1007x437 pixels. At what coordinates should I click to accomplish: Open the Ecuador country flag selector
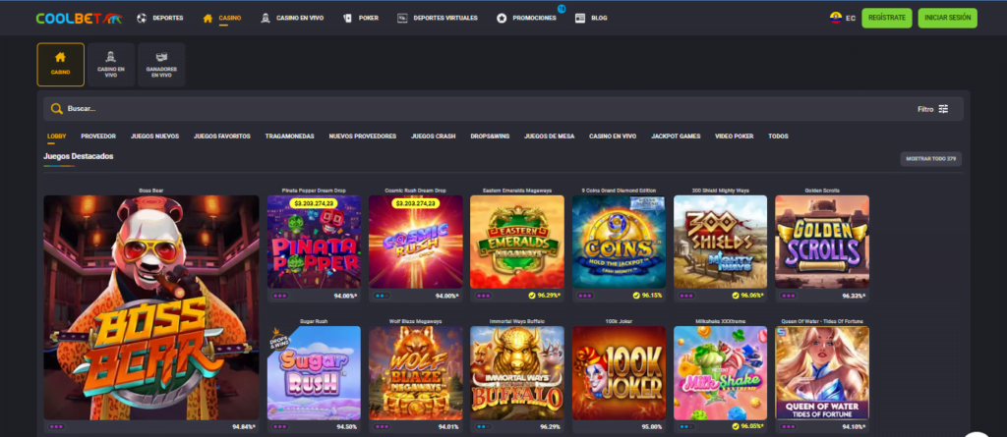835,18
